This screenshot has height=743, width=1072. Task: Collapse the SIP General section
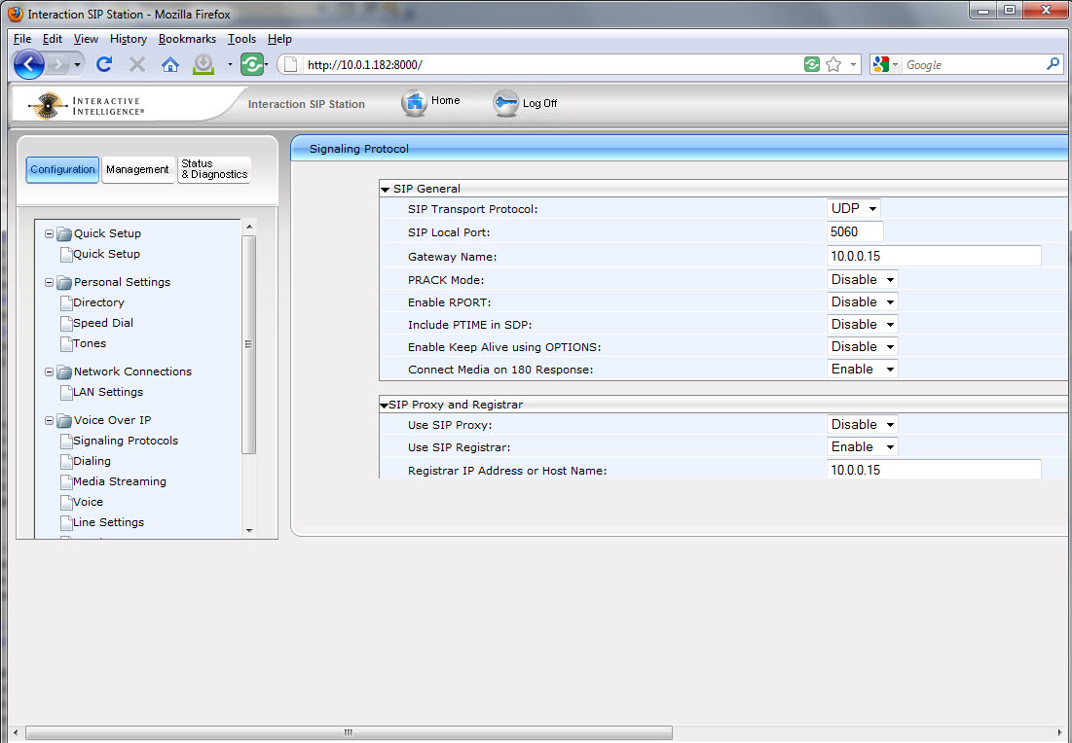(x=386, y=190)
